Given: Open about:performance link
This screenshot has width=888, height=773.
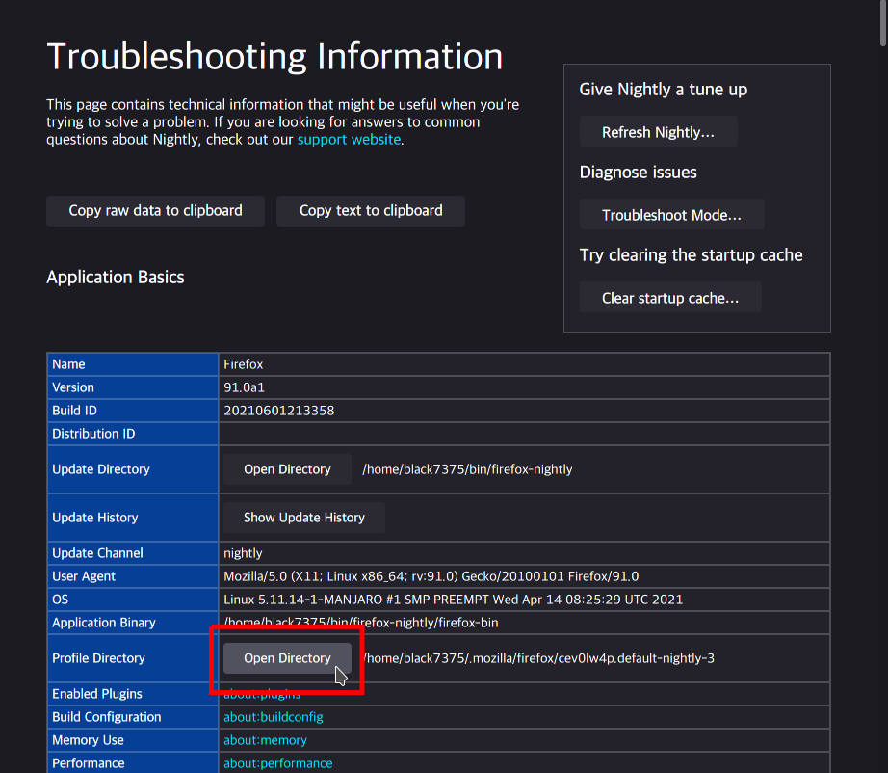Looking at the screenshot, I should [278, 763].
